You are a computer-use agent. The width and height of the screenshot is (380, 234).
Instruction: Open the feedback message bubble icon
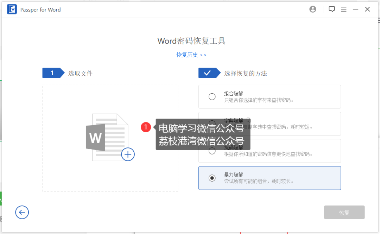tap(331, 9)
